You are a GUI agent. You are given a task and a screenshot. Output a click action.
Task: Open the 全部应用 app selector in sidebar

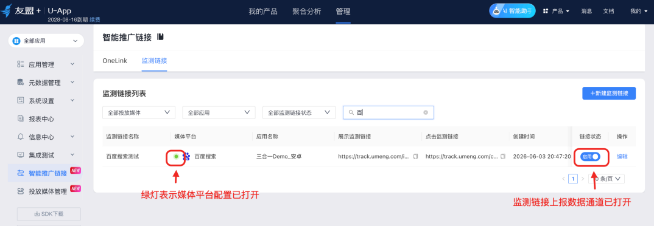pos(46,41)
